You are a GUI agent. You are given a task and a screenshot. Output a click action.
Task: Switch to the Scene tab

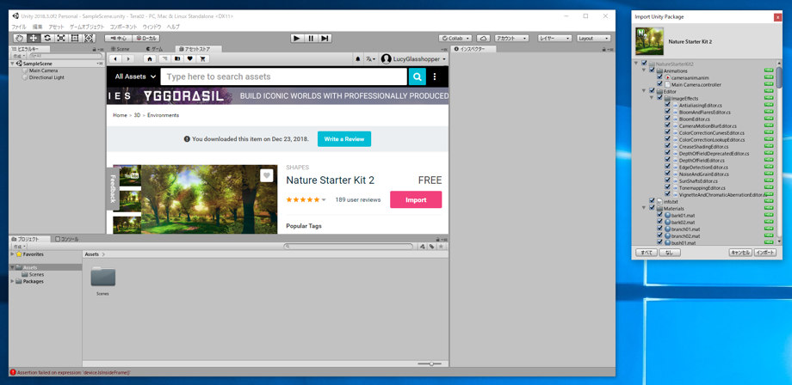[121, 49]
